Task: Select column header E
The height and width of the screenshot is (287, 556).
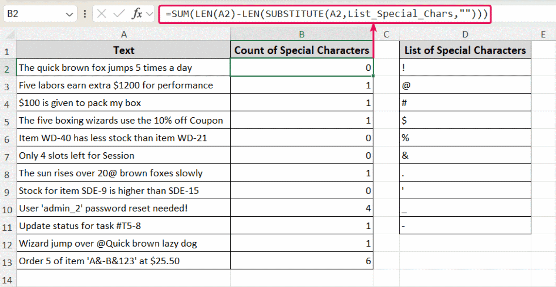Action: tap(543, 34)
